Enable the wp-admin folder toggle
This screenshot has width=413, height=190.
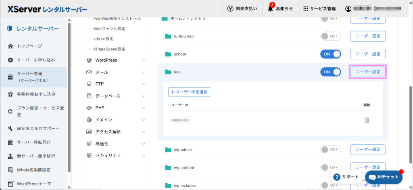tap(330, 150)
